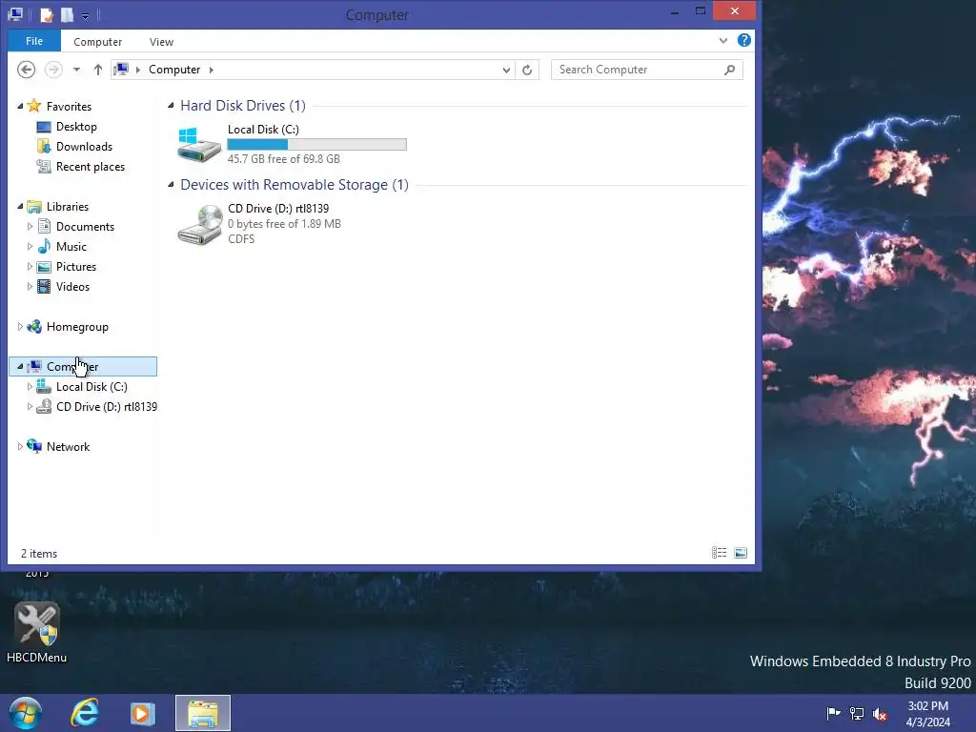Screen dimensions: 976x732
Task: Open Windows Media Player from taskbar
Action: (x=143, y=713)
